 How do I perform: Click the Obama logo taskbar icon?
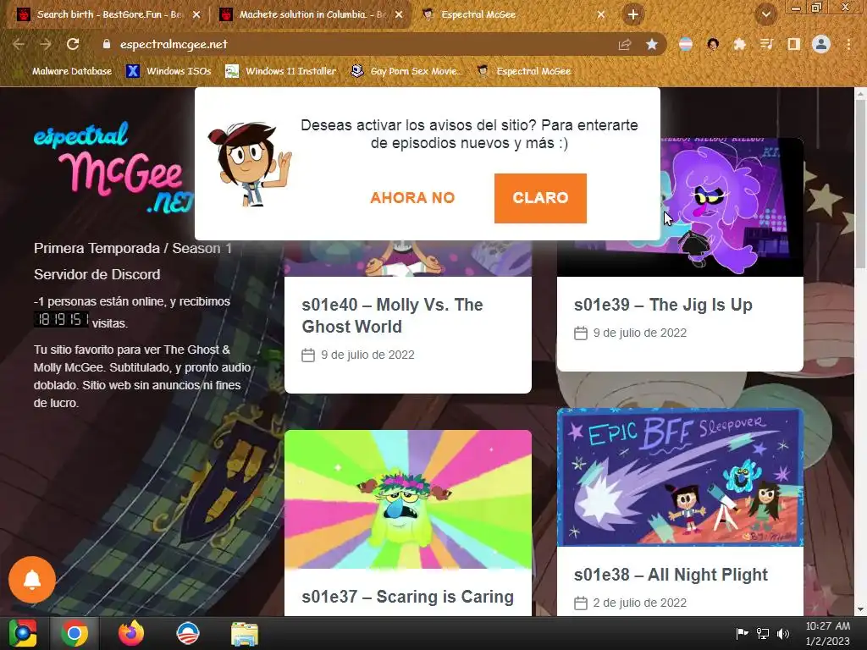click(187, 633)
